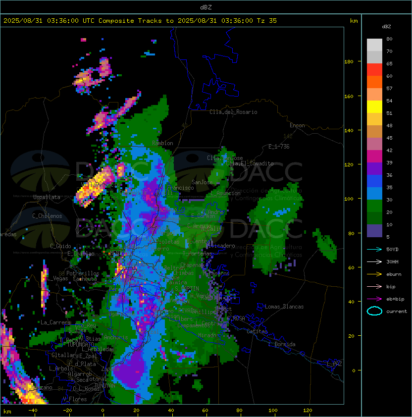Click the 'Clla.del_Rosario' map label

[x=233, y=112]
